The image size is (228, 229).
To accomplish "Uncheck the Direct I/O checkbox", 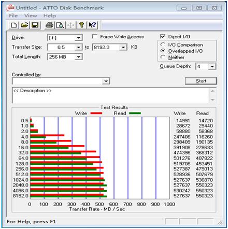I will (x=162, y=36).
